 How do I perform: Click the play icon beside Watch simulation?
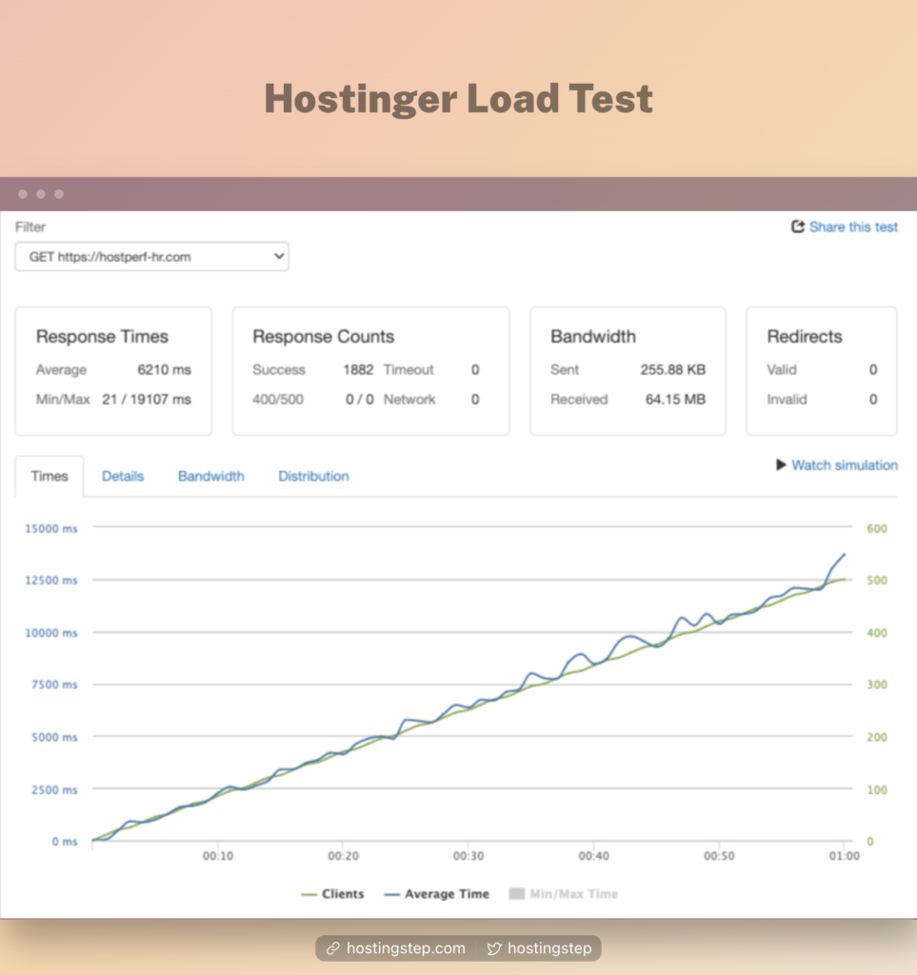781,465
